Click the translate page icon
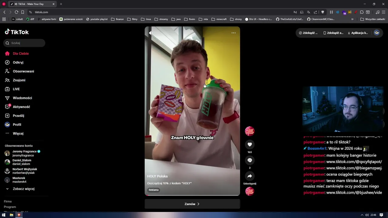 [309, 12]
